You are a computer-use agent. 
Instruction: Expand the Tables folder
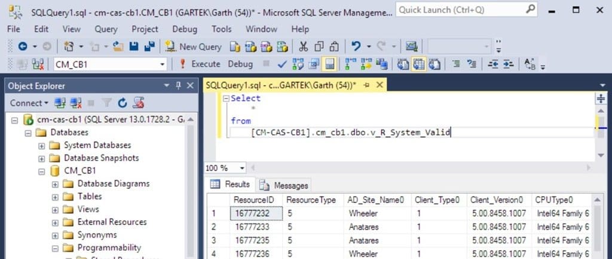[55, 197]
